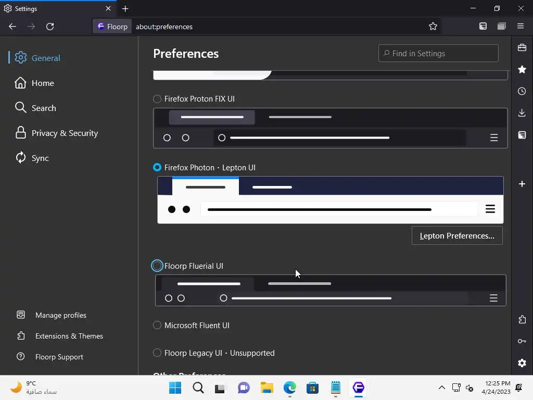533x400 pixels.
Task: Click the Lepton UI preview thumbnail
Action: tap(331, 200)
